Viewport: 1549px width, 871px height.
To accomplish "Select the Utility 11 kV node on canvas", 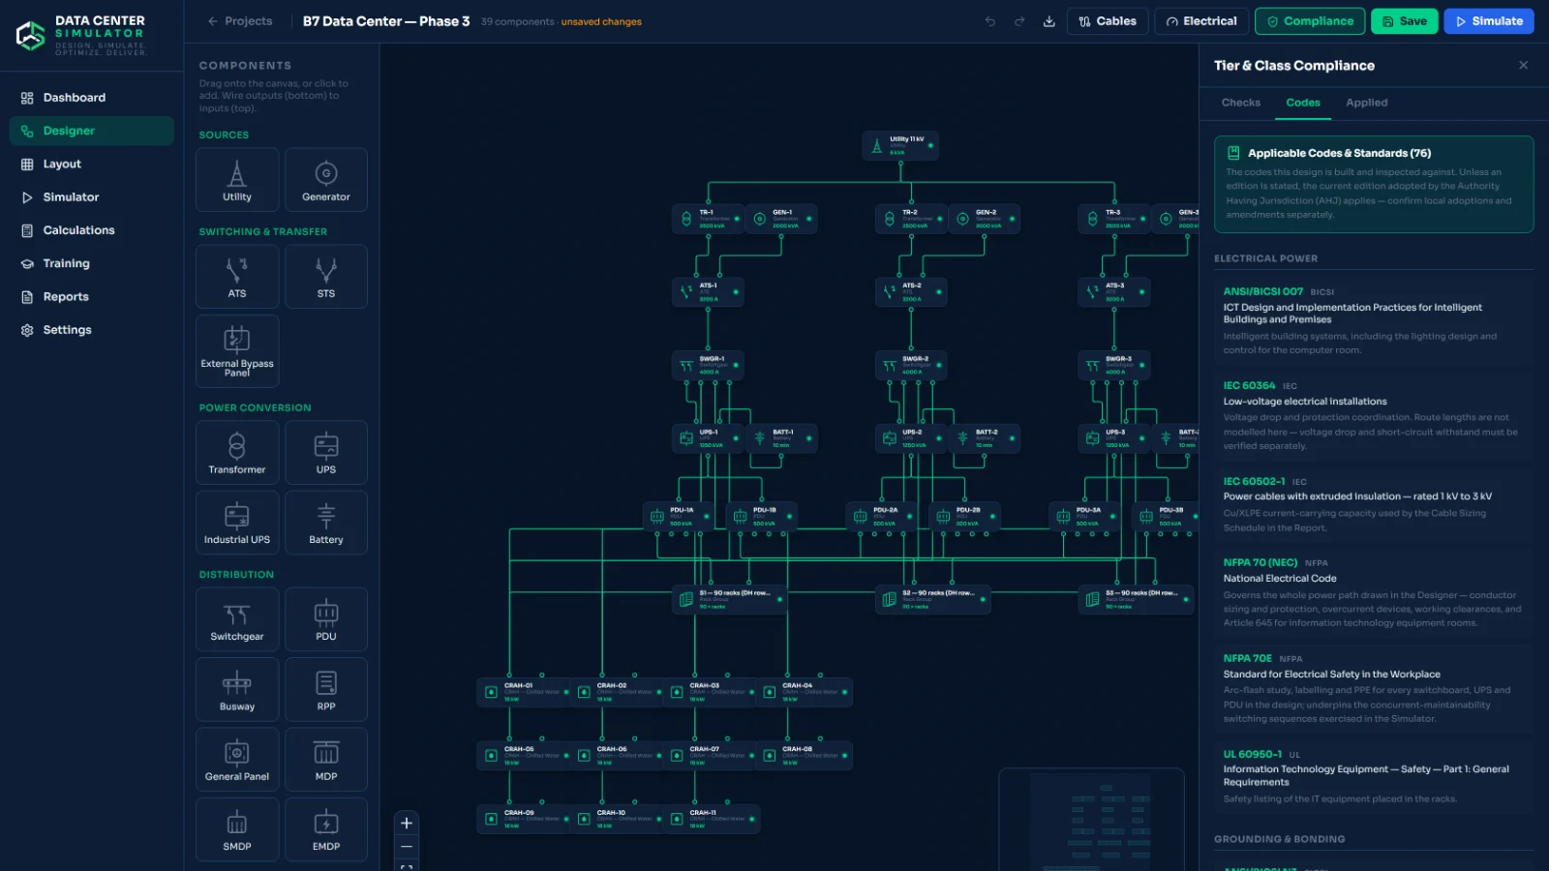I will (900, 146).
